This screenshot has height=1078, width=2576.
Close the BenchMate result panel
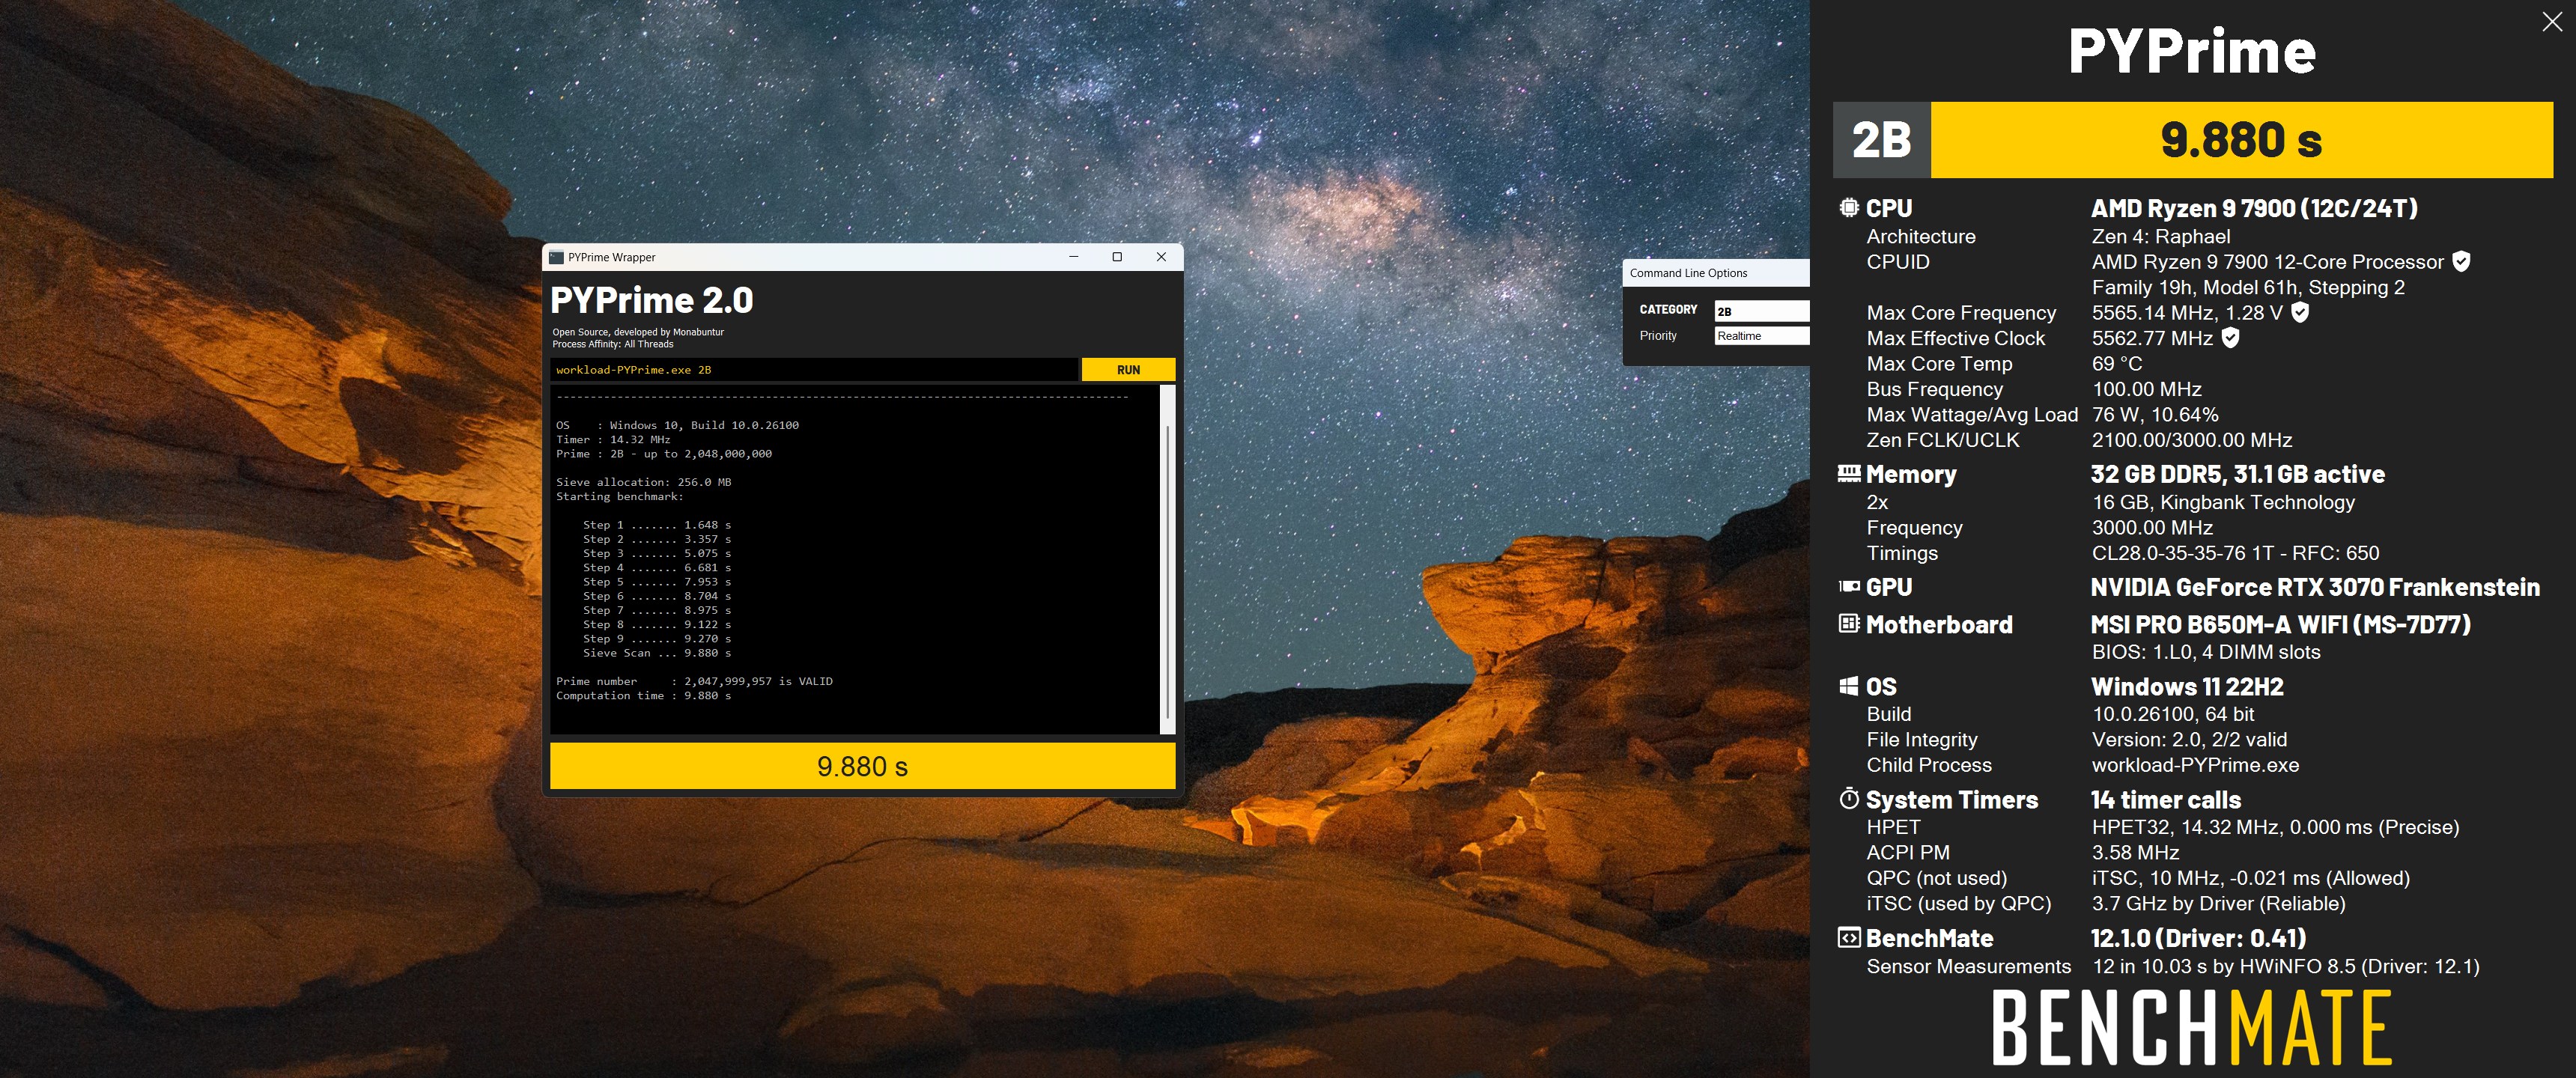pos(2552,22)
